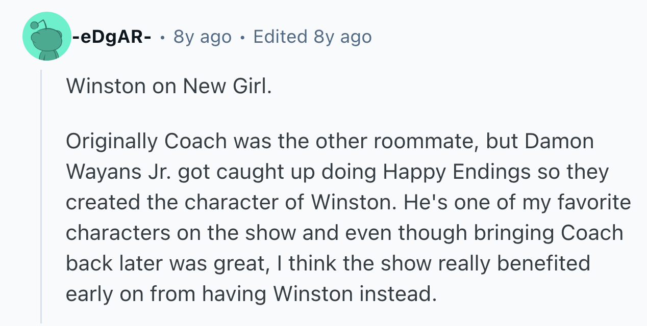The image size is (647, 326).
Task: Click the "8y ago" comment timestamp
Action: pos(202,37)
